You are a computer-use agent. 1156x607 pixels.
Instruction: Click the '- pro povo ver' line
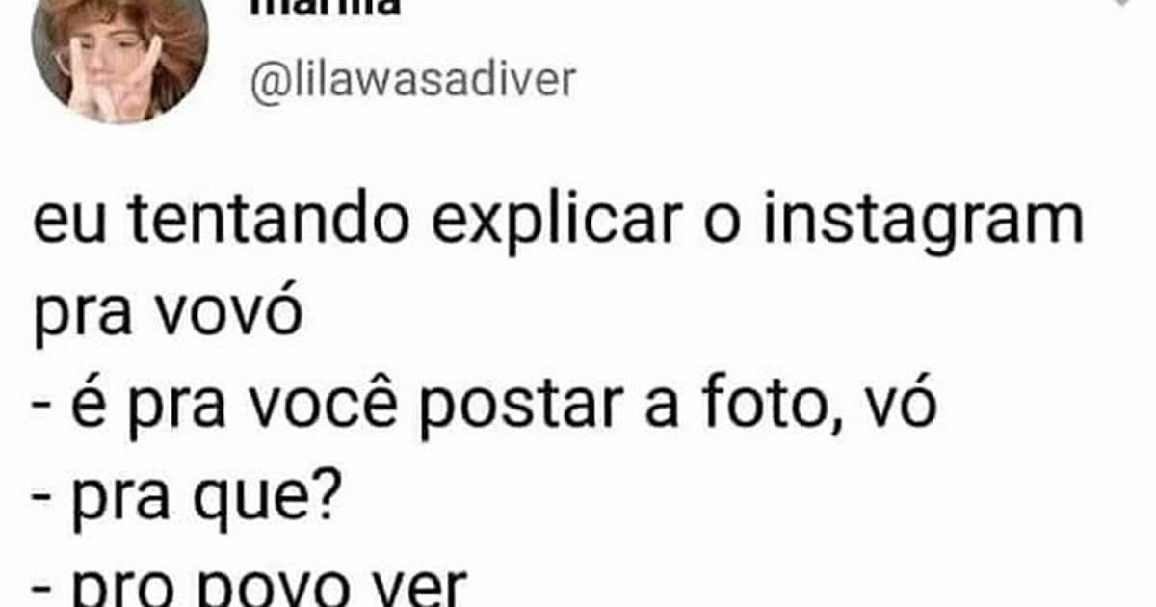click(x=250, y=588)
